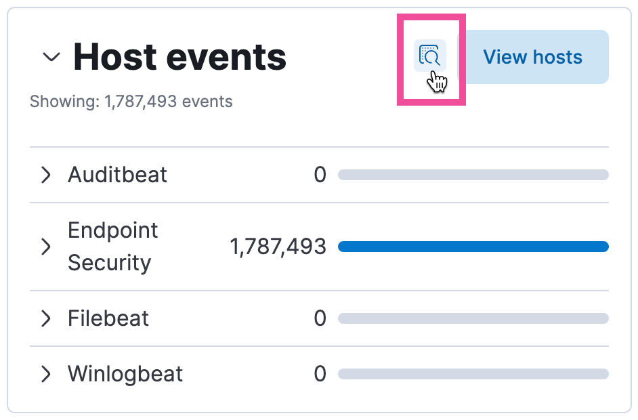
Task: Click the View hosts button
Action: point(533,57)
